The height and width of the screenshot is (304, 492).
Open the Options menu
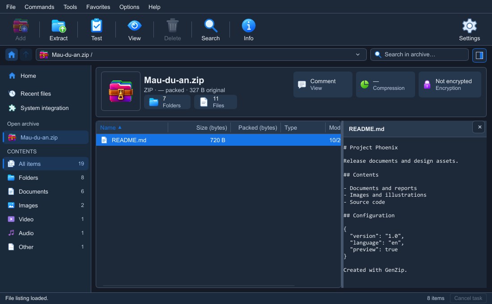pos(129,7)
